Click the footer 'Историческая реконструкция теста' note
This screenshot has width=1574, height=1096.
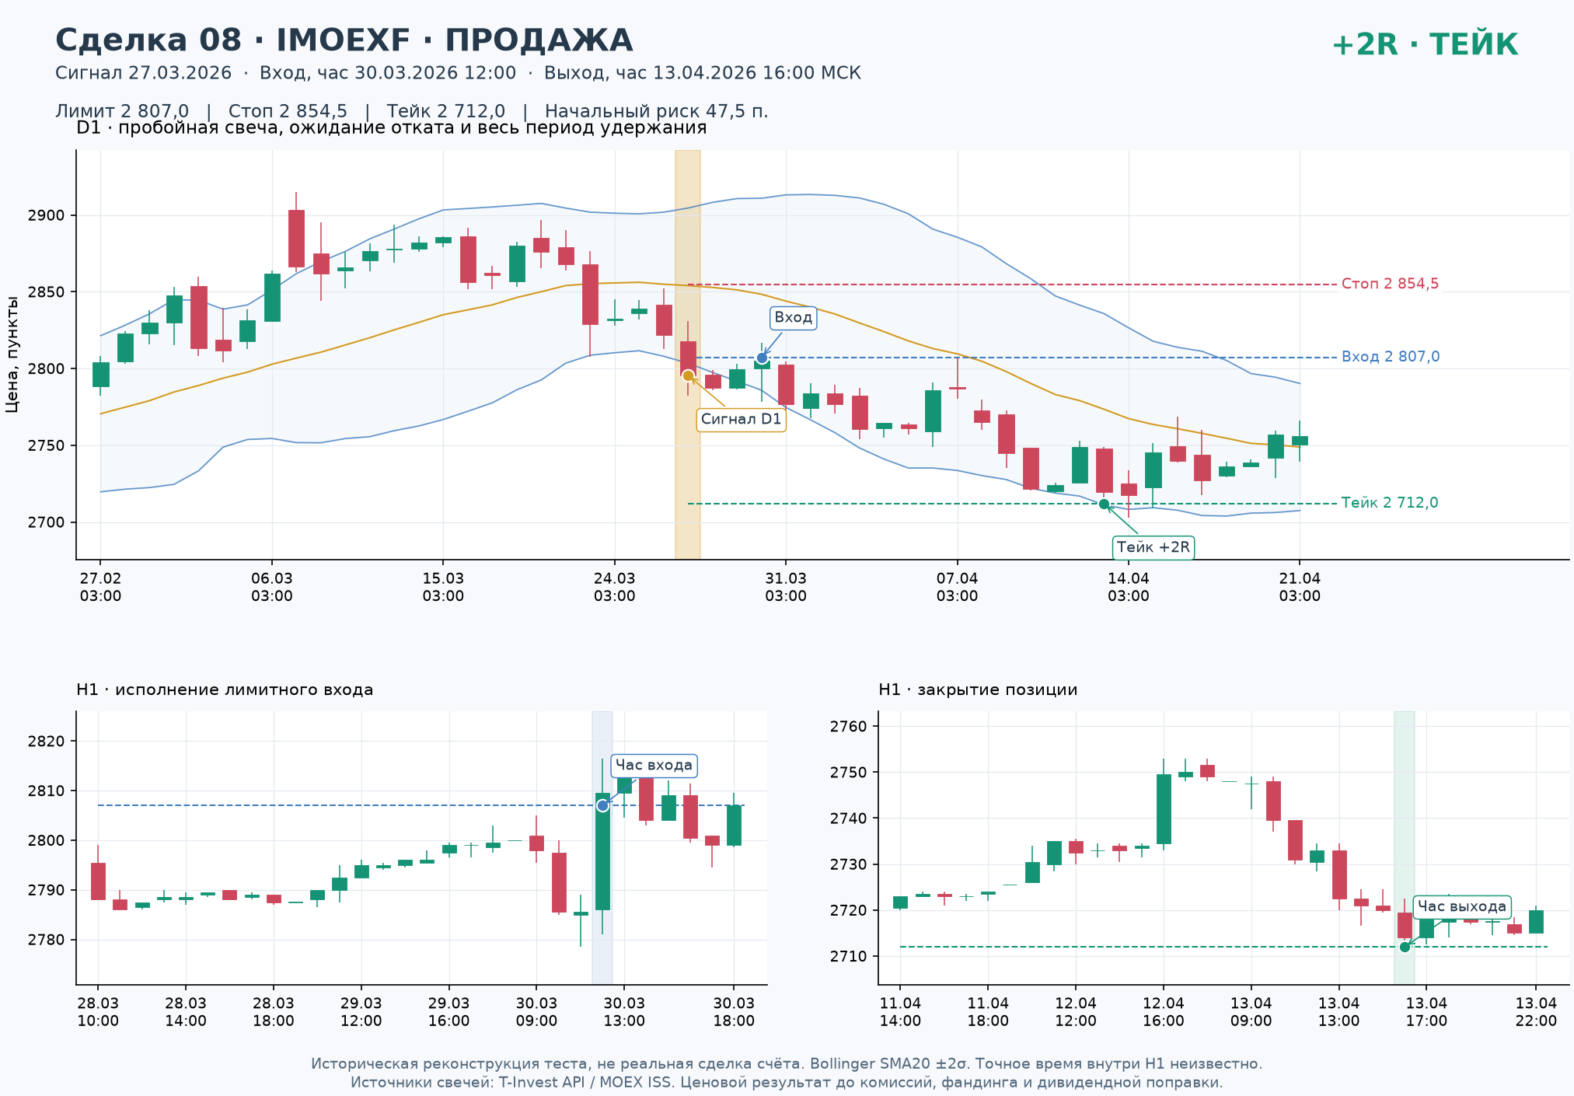(787, 1063)
